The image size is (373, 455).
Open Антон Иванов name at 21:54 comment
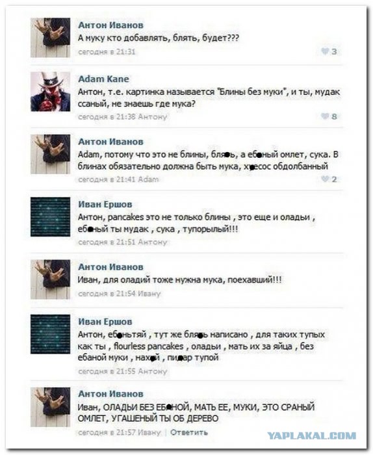[111, 267]
